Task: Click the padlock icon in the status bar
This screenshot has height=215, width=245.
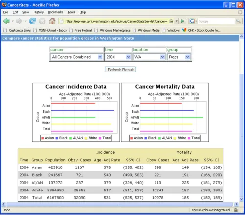Action: click(236, 210)
